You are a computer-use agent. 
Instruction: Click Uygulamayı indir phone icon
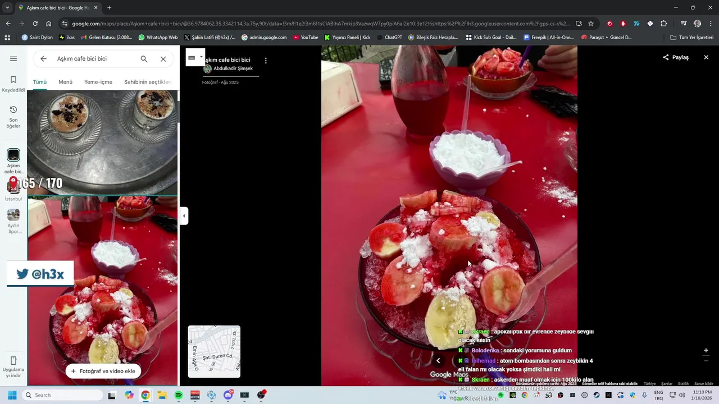[x=13, y=361]
